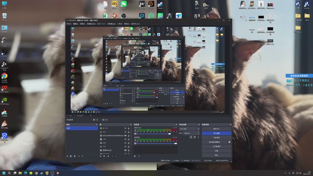Open virtual camera settings gear icon
Screen dimensions: 313x176
229,142
